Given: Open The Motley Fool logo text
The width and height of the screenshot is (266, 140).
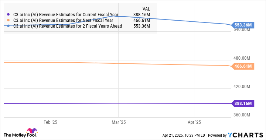Looking at the screenshot, I should [20, 135].
